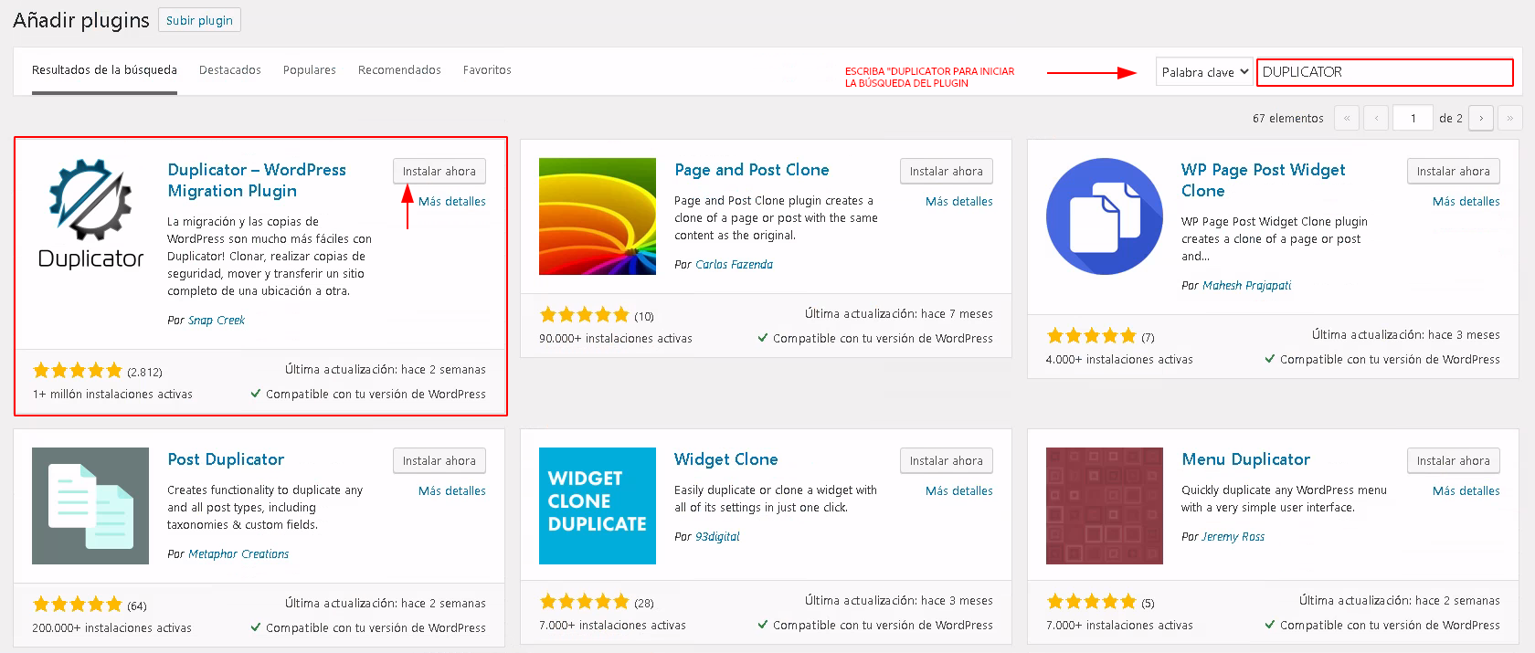1535x653 pixels.
Task: Click Menu Duplicator star rating (5)
Action: tap(1092, 602)
